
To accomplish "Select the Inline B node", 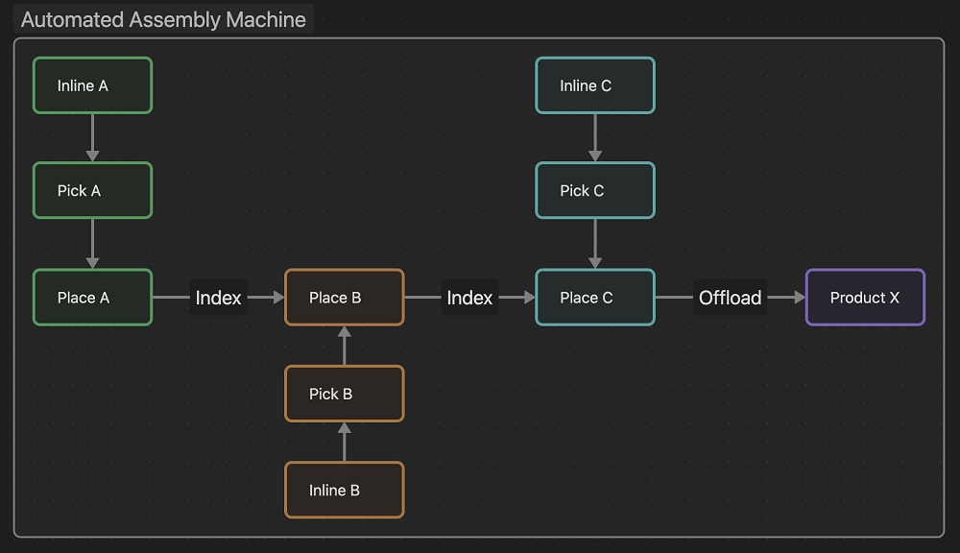I will pyautogui.click(x=344, y=490).
